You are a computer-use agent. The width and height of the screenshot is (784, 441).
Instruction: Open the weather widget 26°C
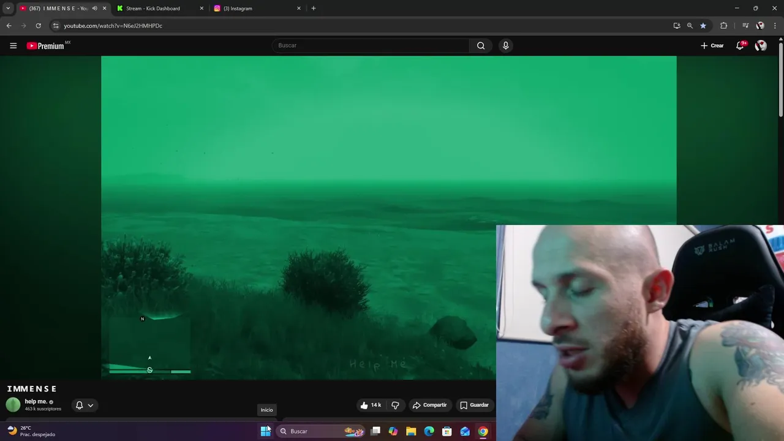[31, 431]
